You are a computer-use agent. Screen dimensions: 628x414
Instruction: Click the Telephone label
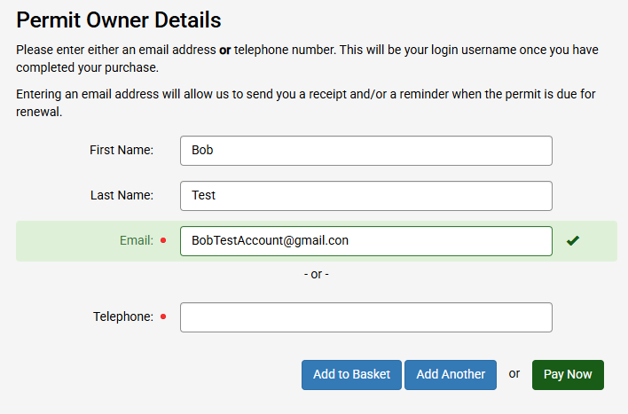[x=123, y=316]
